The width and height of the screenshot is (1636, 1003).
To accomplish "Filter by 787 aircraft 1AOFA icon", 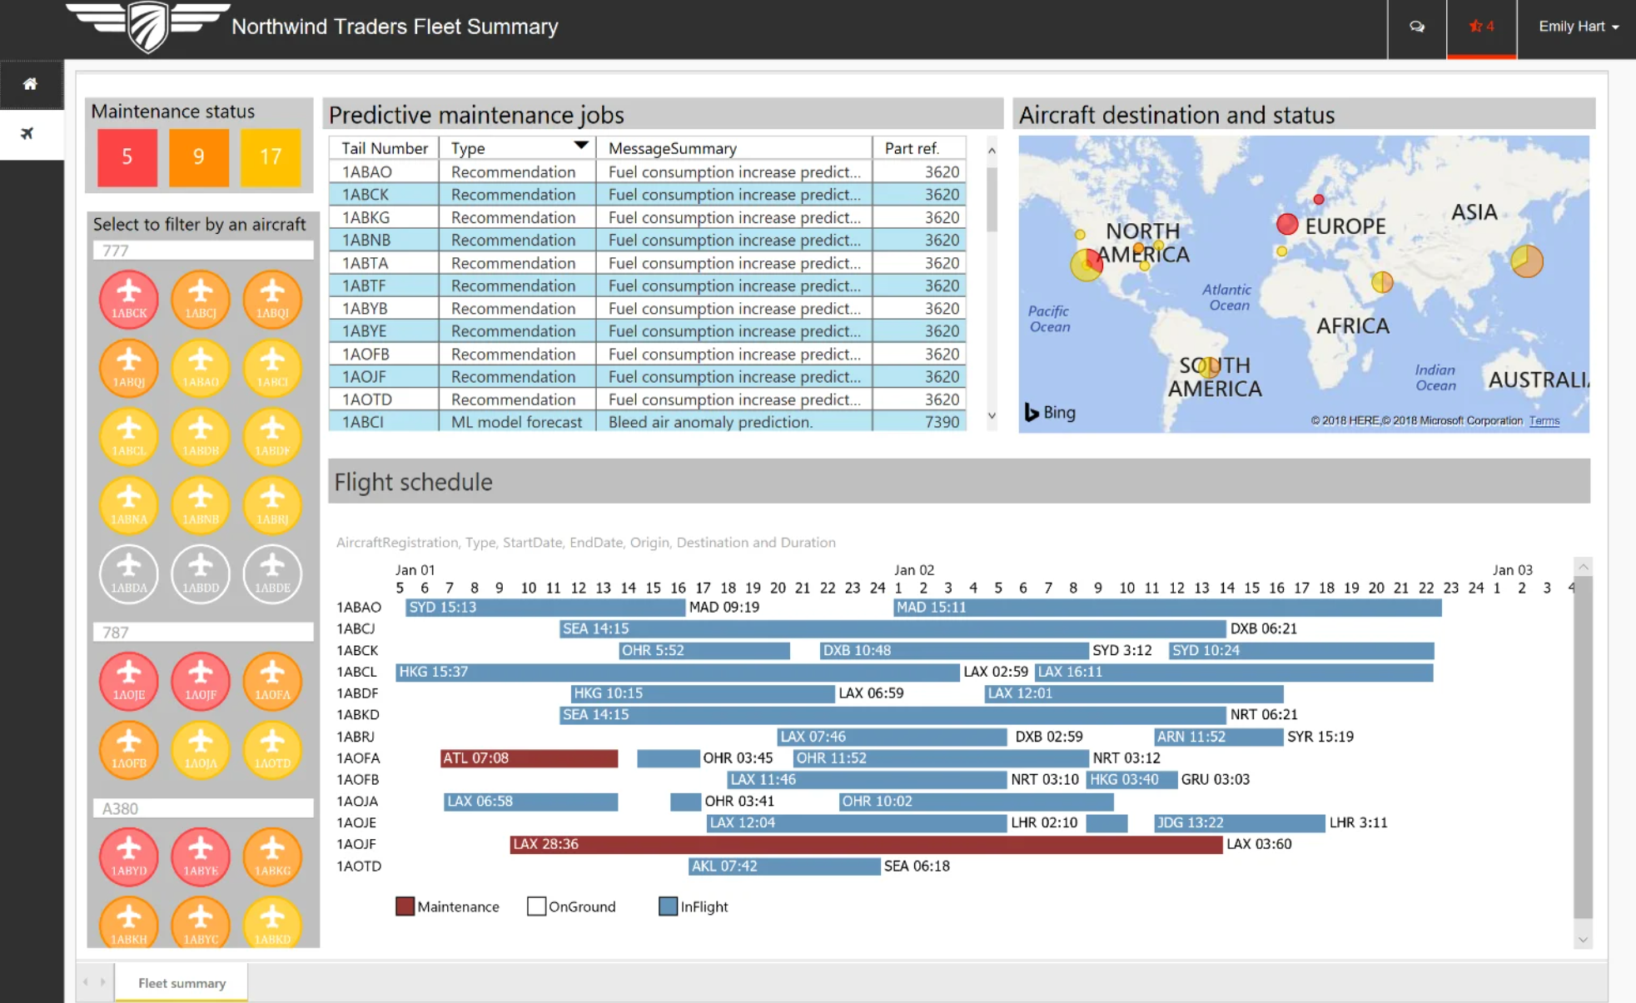I will point(272,681).
